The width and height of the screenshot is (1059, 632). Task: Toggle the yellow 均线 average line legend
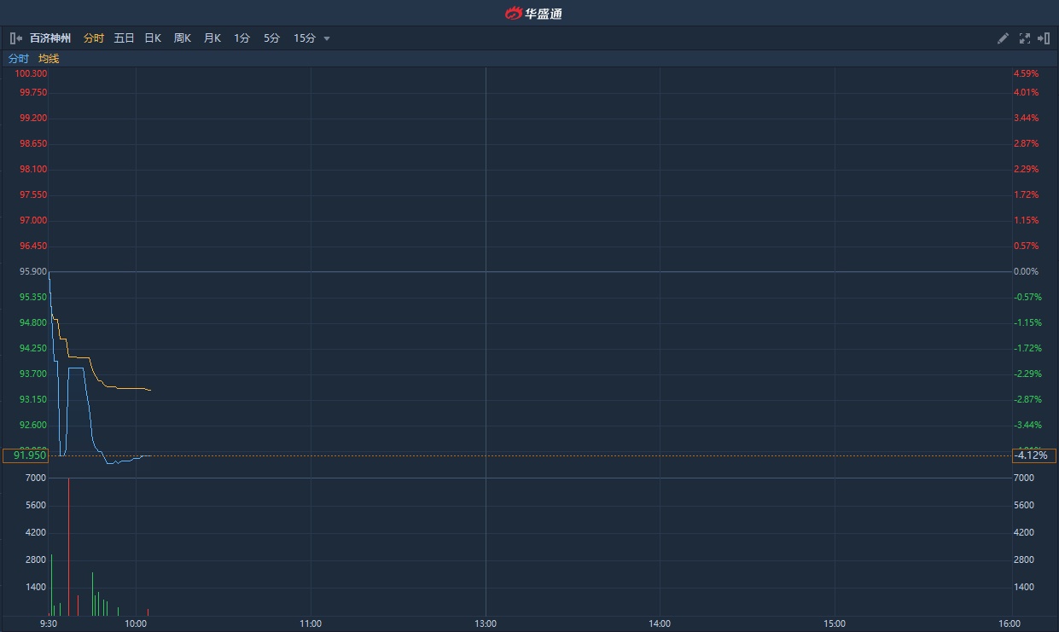coord(49,59)
